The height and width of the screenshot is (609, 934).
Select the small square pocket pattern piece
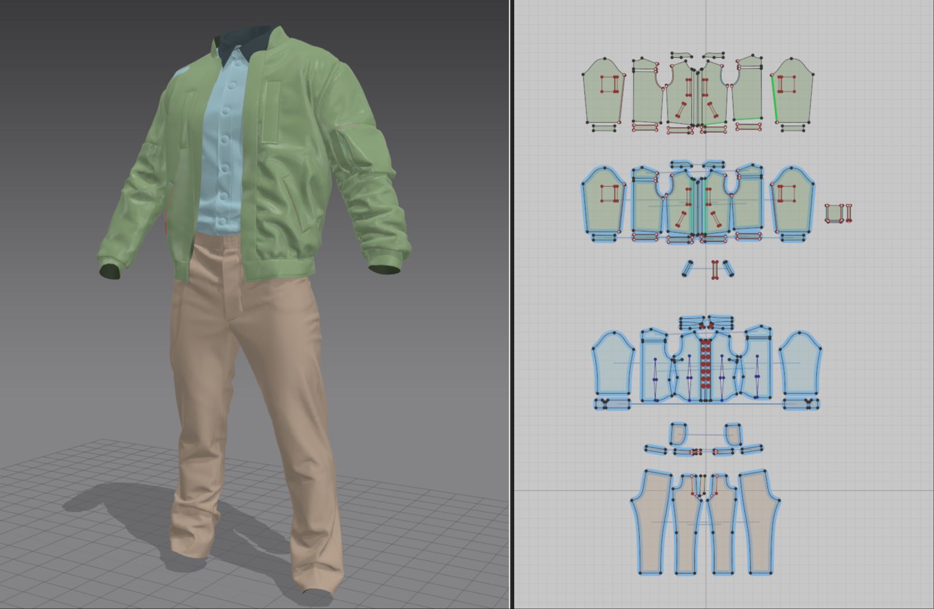click(834, 213)
